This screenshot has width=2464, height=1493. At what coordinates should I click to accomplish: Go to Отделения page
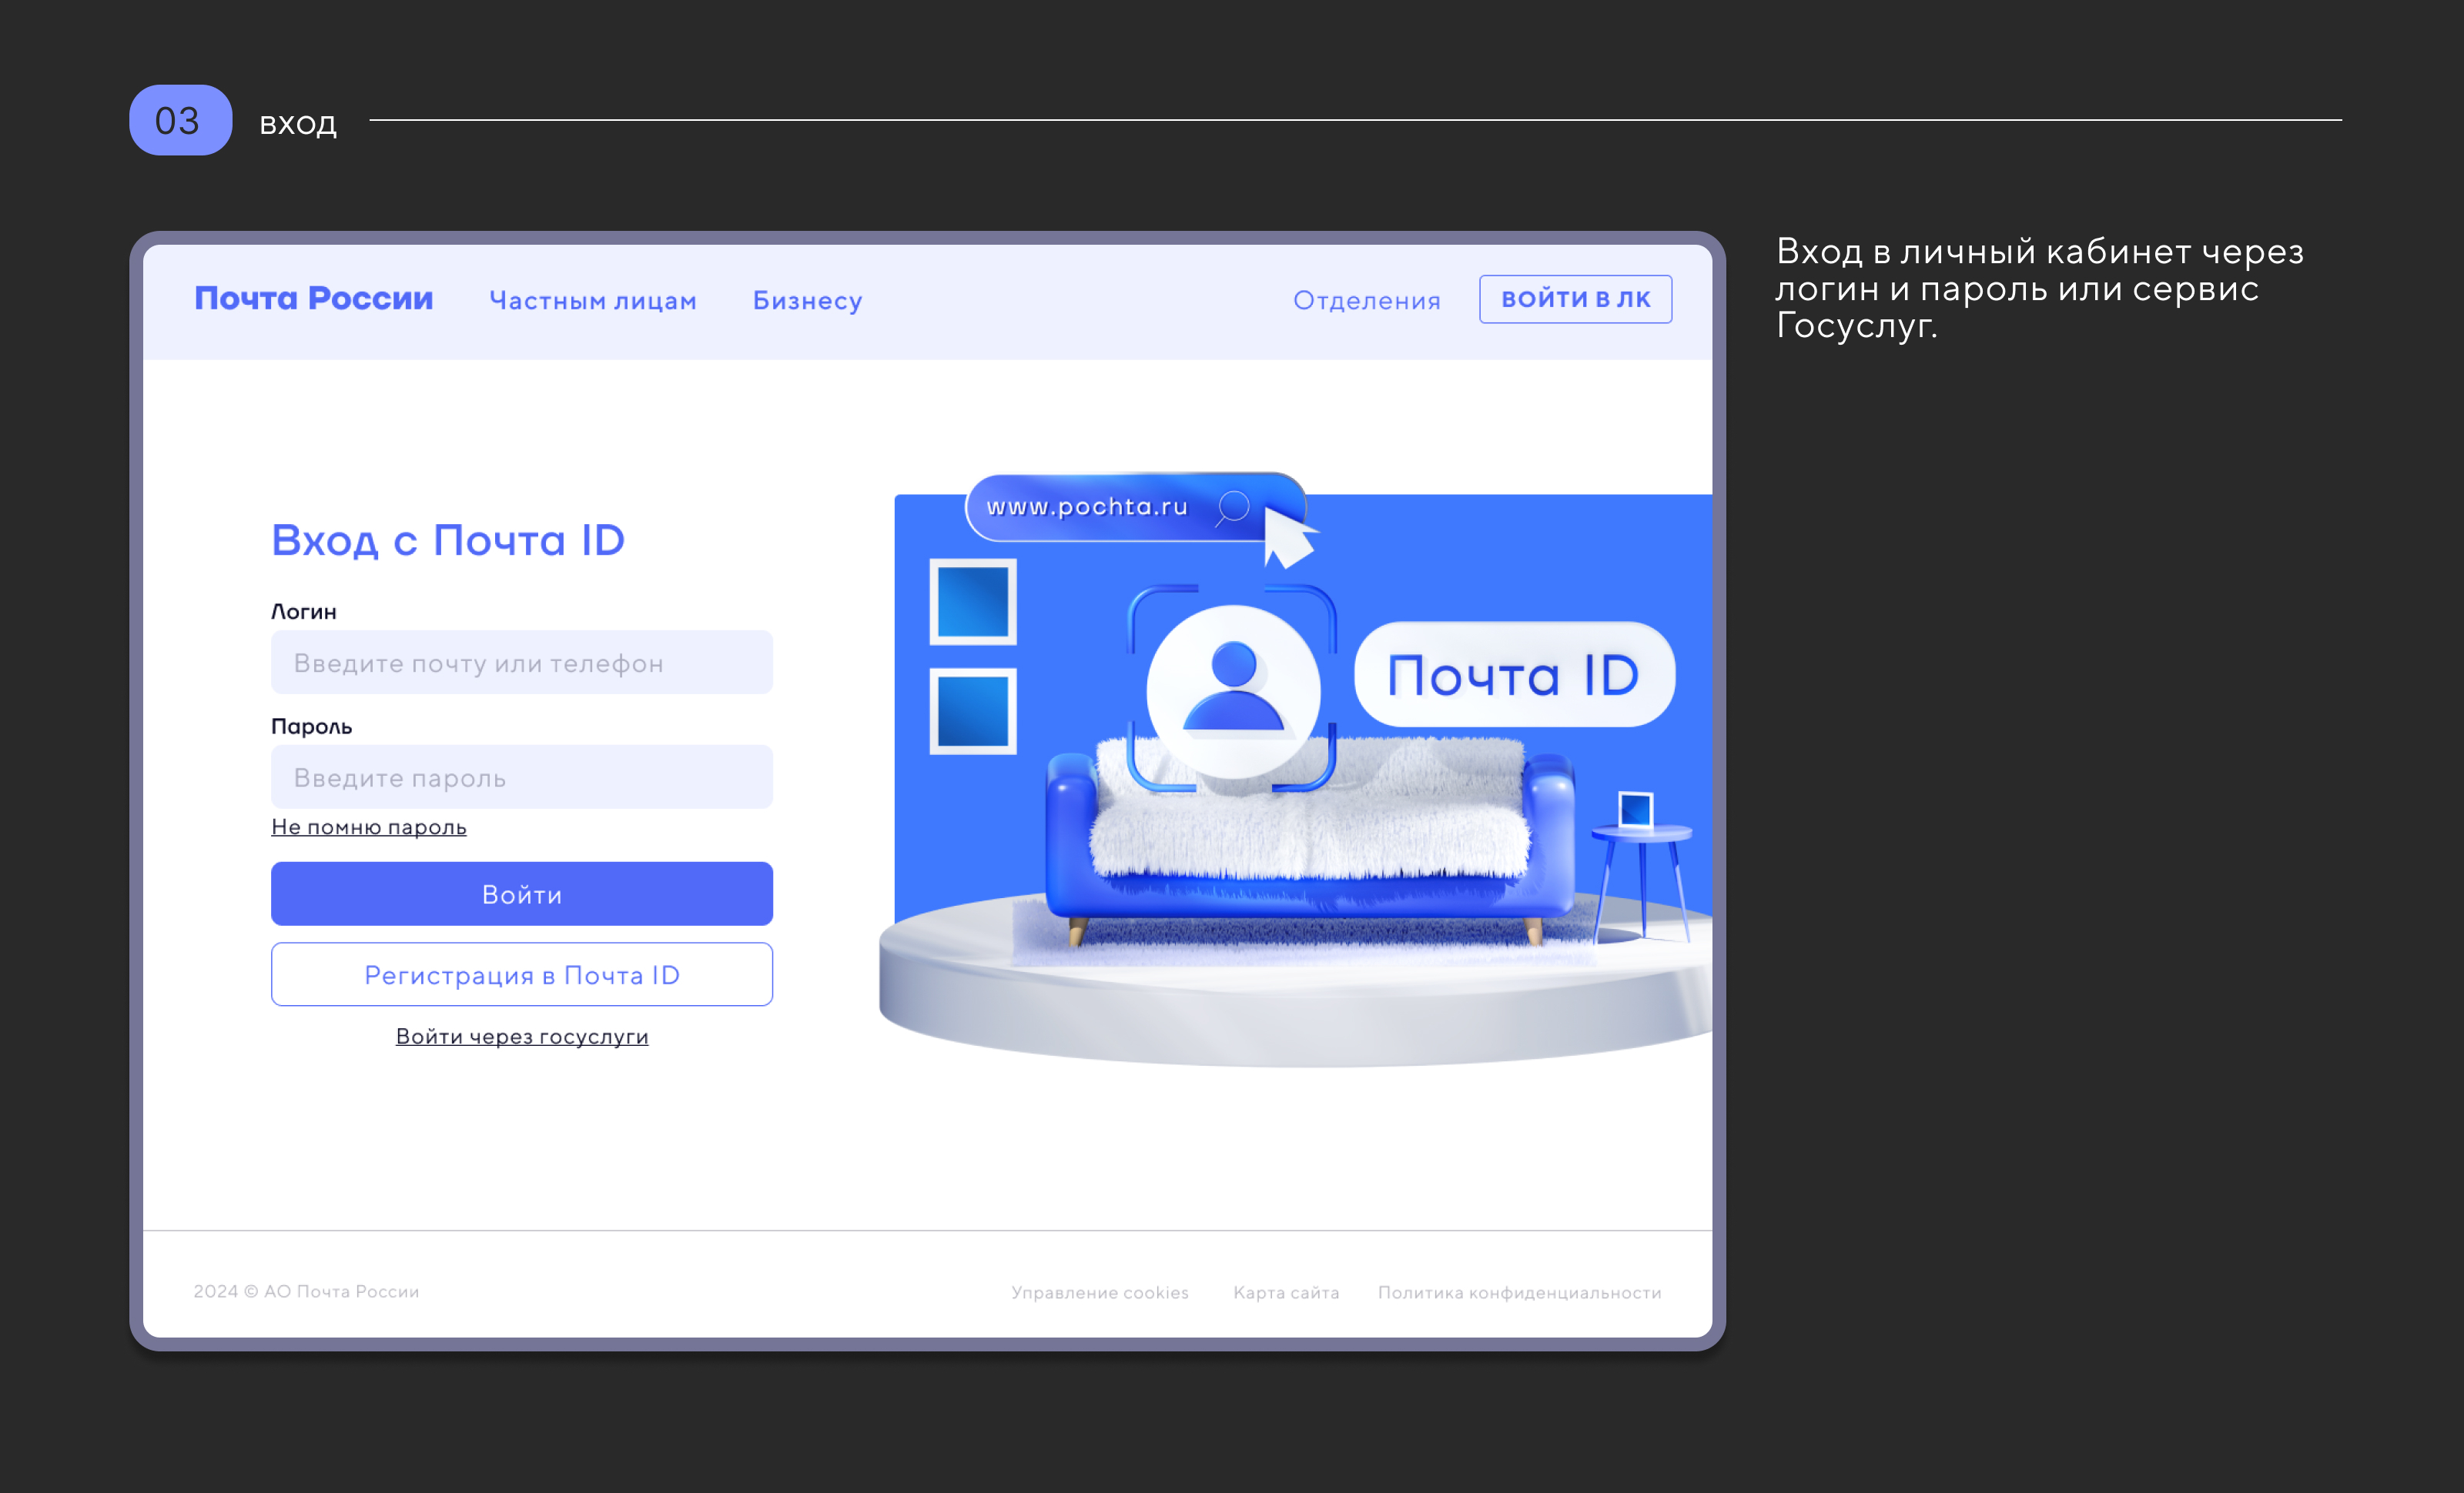(x=1366, y=300)
